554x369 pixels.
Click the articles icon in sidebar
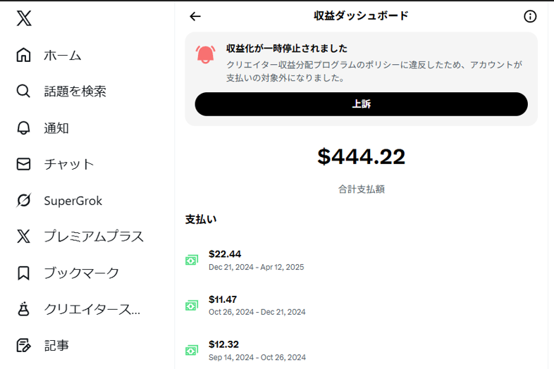point(24,346)
